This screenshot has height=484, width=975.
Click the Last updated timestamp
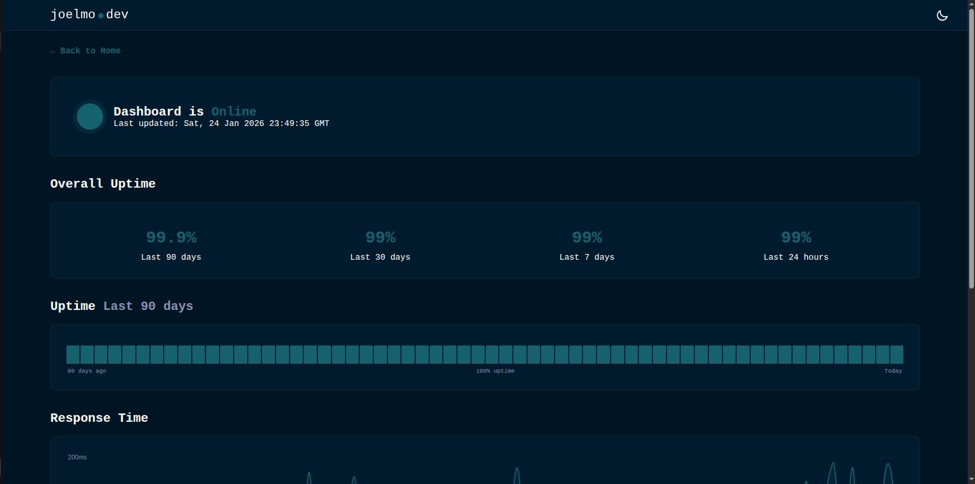pyautogui.click(x=221, y=123)
